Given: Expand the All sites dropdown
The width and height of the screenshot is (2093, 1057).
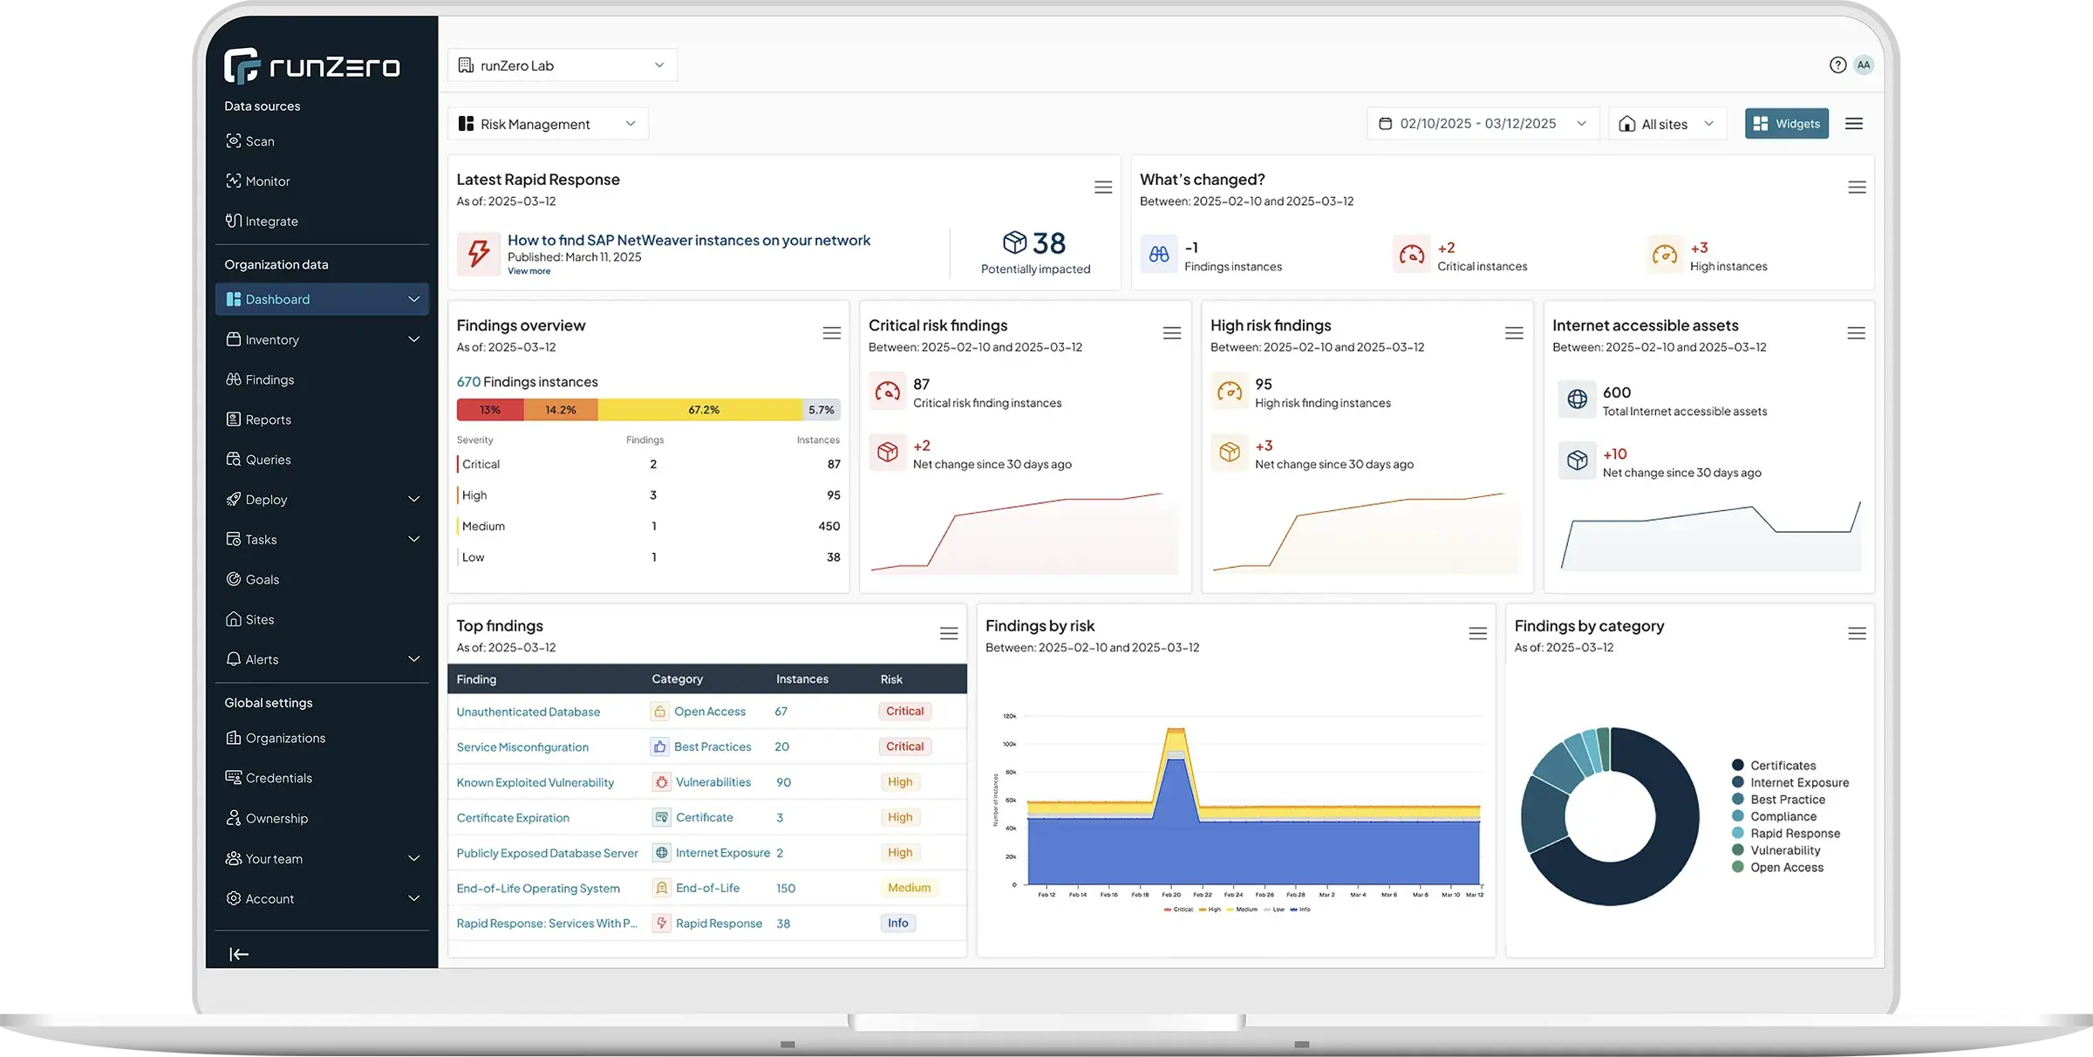Looking at the screenshot, I should point(1667,124).
